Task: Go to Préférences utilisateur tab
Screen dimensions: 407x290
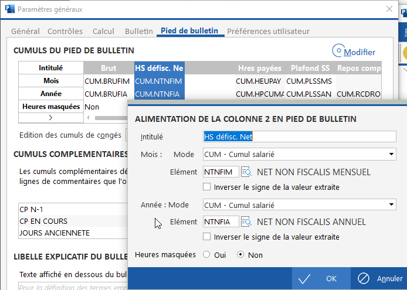Action: [268, 32]
